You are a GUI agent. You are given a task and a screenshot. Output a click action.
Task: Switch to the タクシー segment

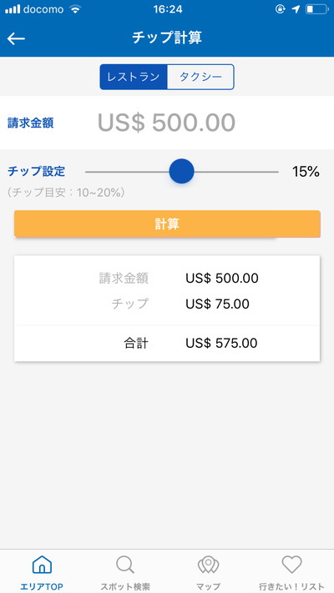(x=200, y=78)
